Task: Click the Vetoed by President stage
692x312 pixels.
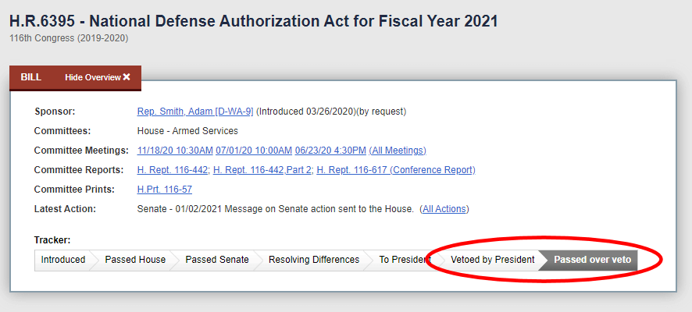Action: (493, 260)
